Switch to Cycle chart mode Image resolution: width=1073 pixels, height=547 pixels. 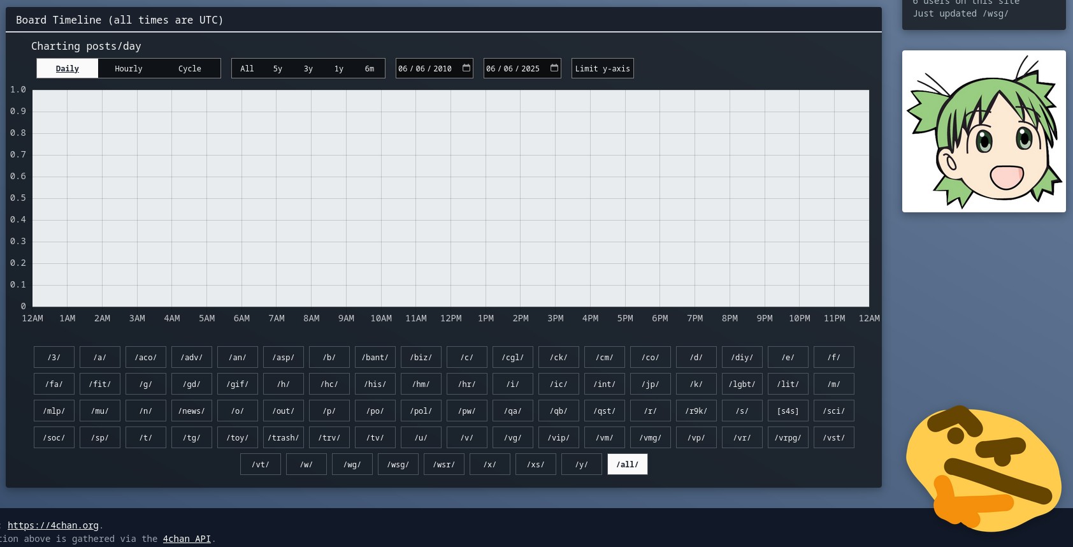pyautogui.click(x=190, y=68)
